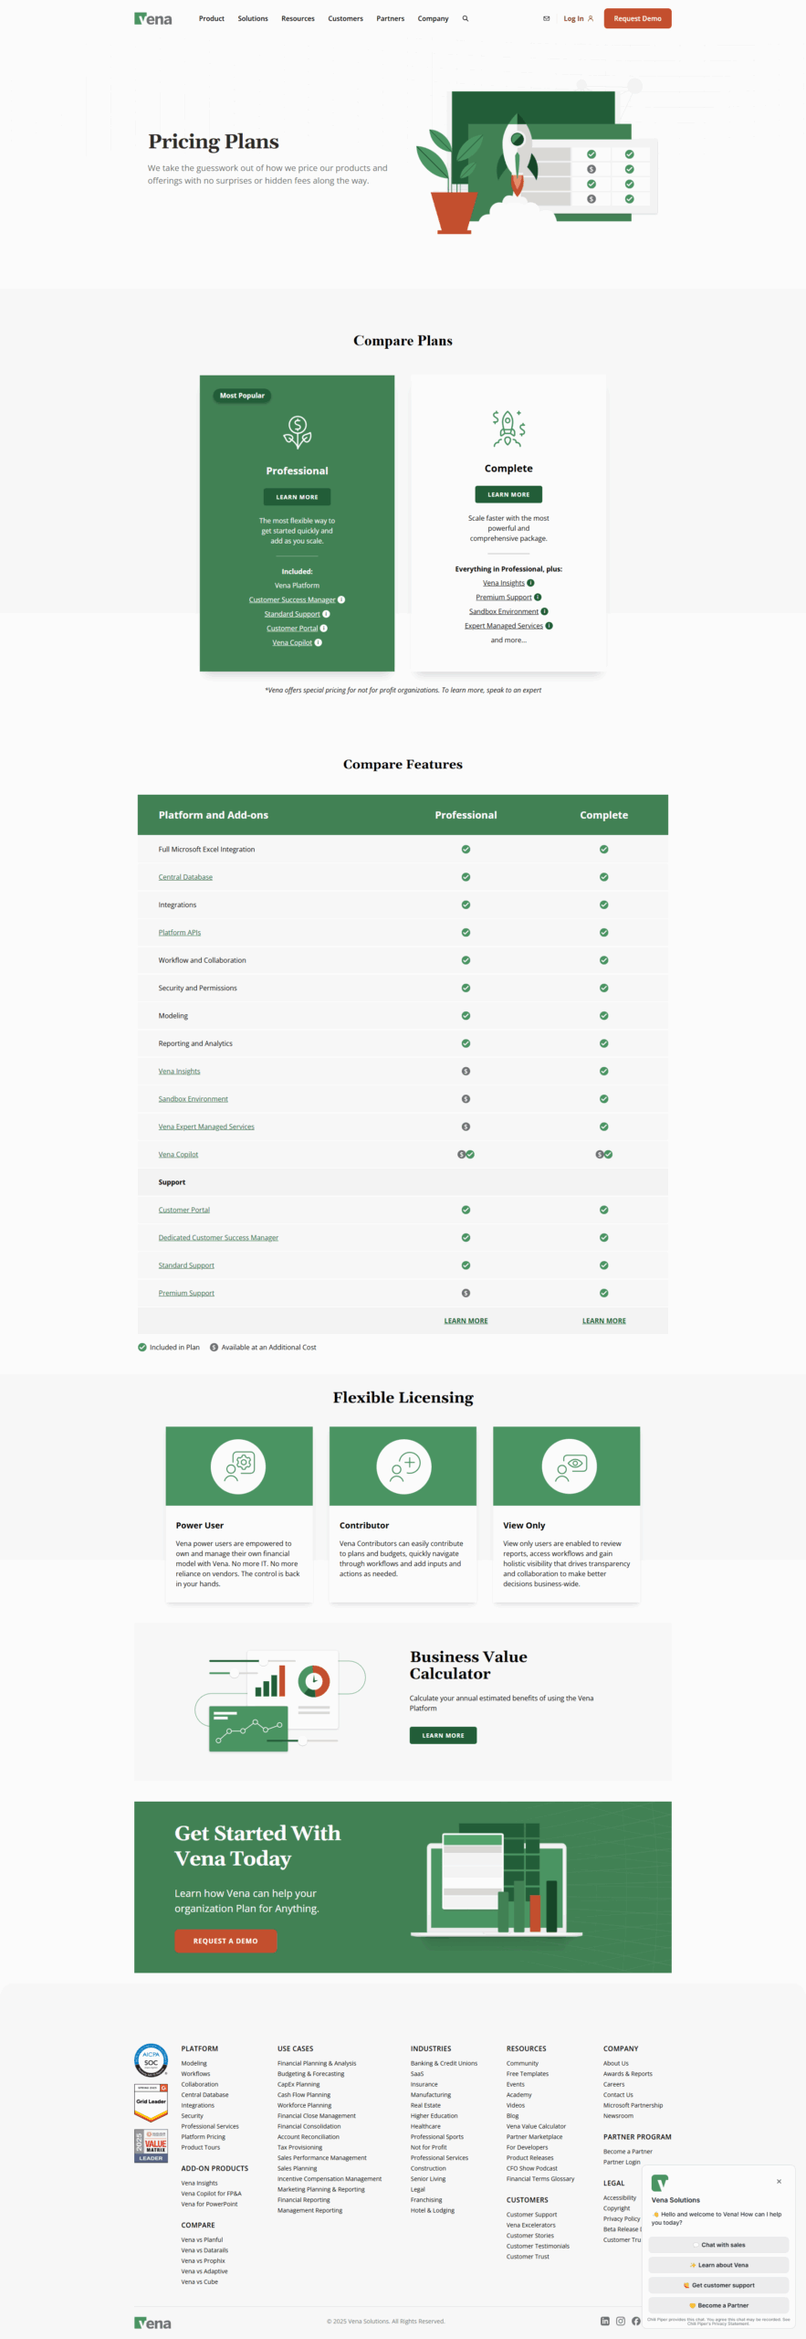Viewport: 806px width, 2339px height.
Task: Click Learn More on the Professional plan card
Action: pos(298,497)
